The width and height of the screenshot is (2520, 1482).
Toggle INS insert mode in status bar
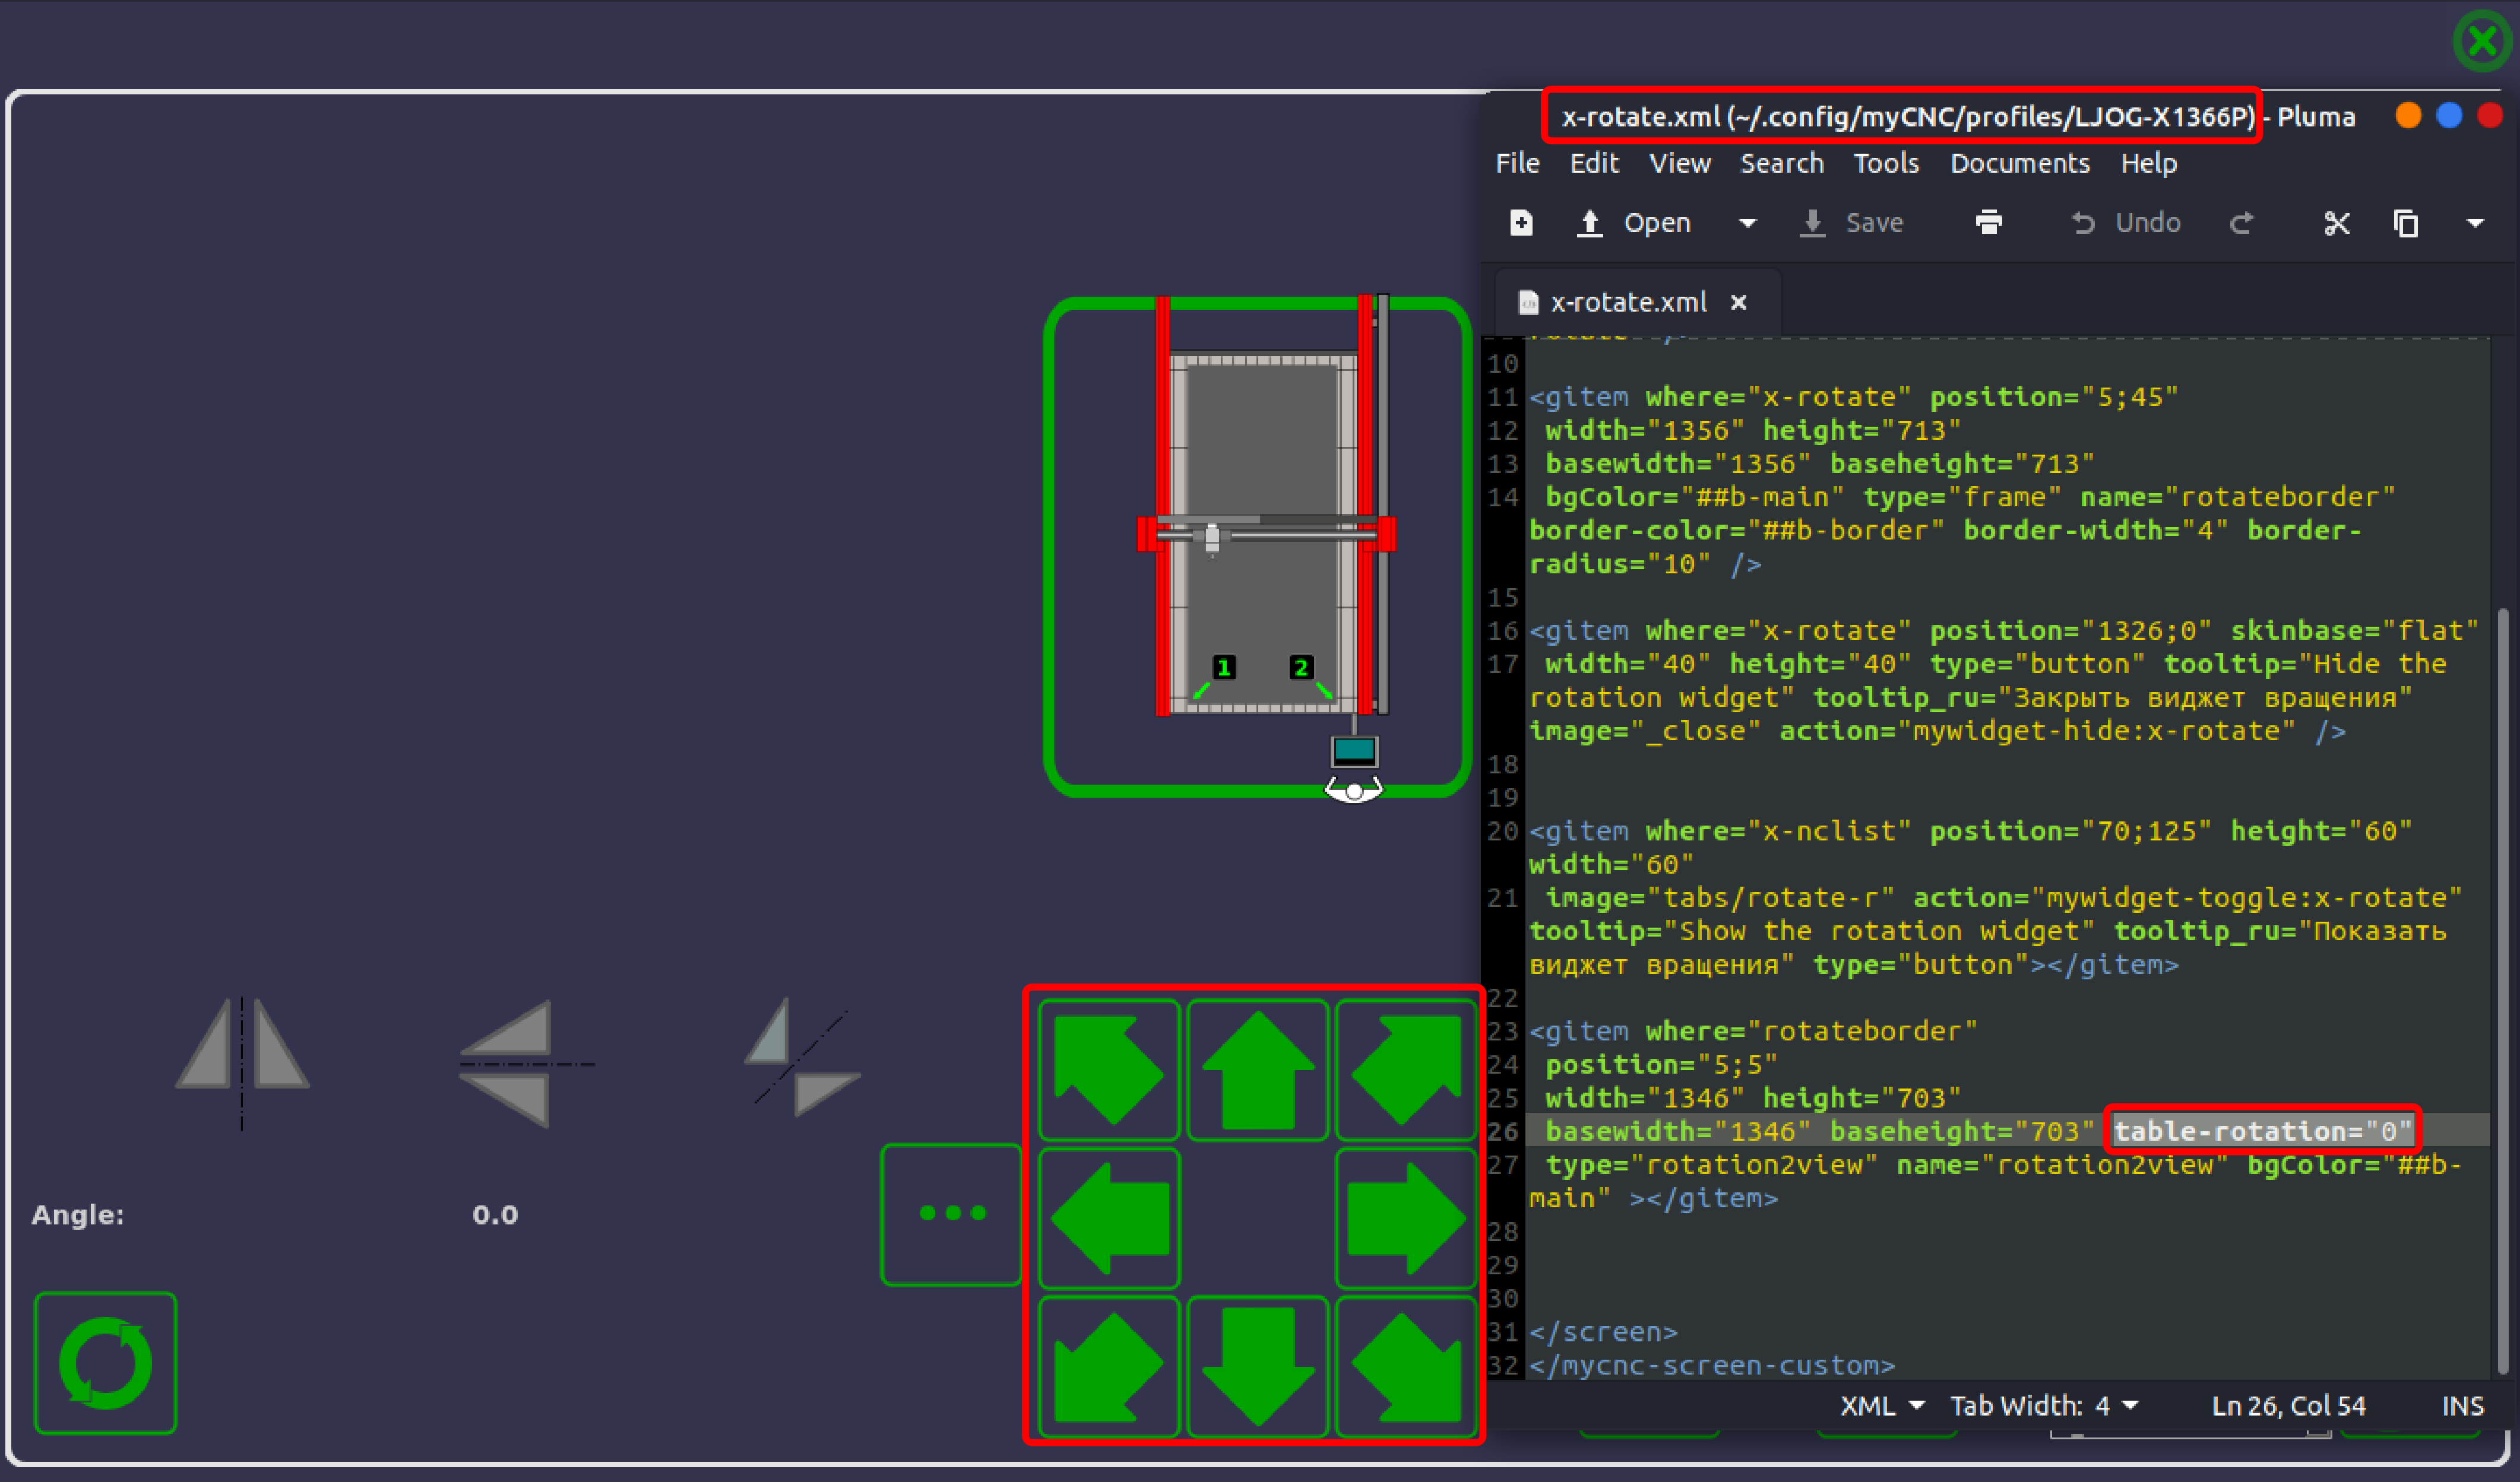(x=2462, y=1406)
